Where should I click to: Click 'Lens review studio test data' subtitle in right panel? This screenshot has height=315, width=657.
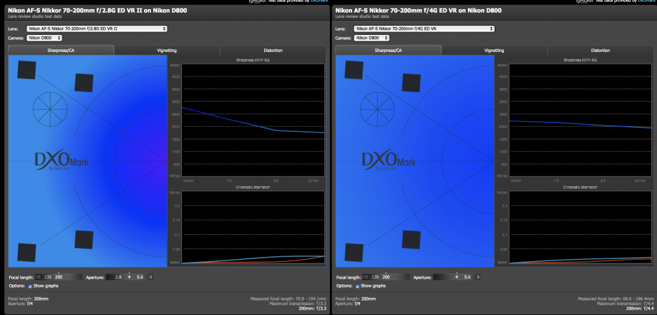(x=362, y=17)
